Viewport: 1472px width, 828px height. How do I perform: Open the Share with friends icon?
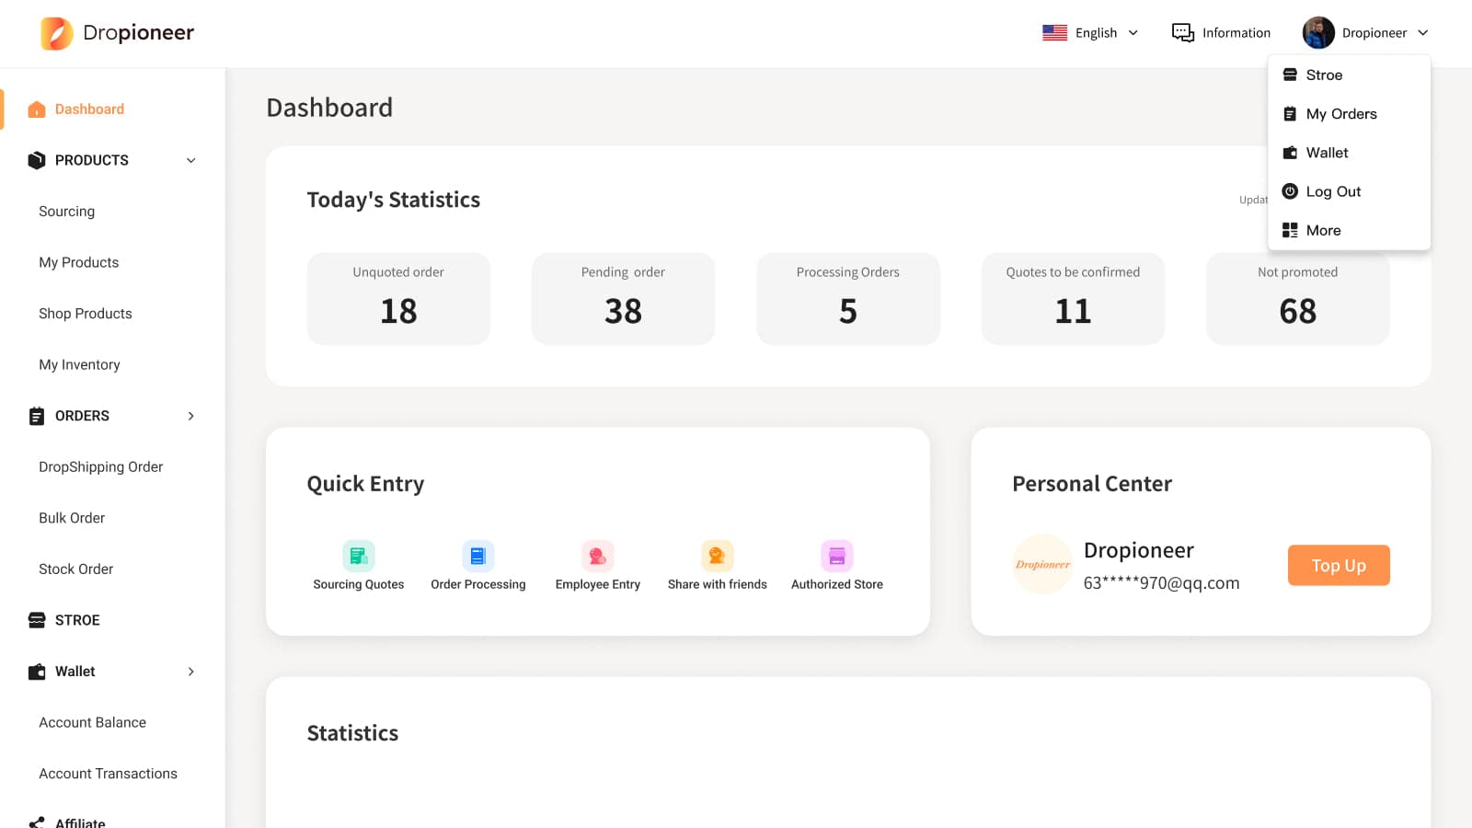point(717,556)
